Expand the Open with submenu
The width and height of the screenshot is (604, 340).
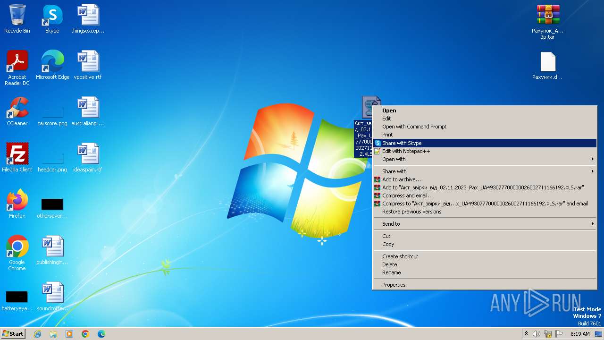[x=484, y=159]
